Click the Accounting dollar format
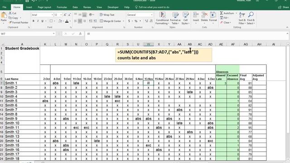Screen dimensions: 290x163 pyautogui.click(x=129, y=21)
